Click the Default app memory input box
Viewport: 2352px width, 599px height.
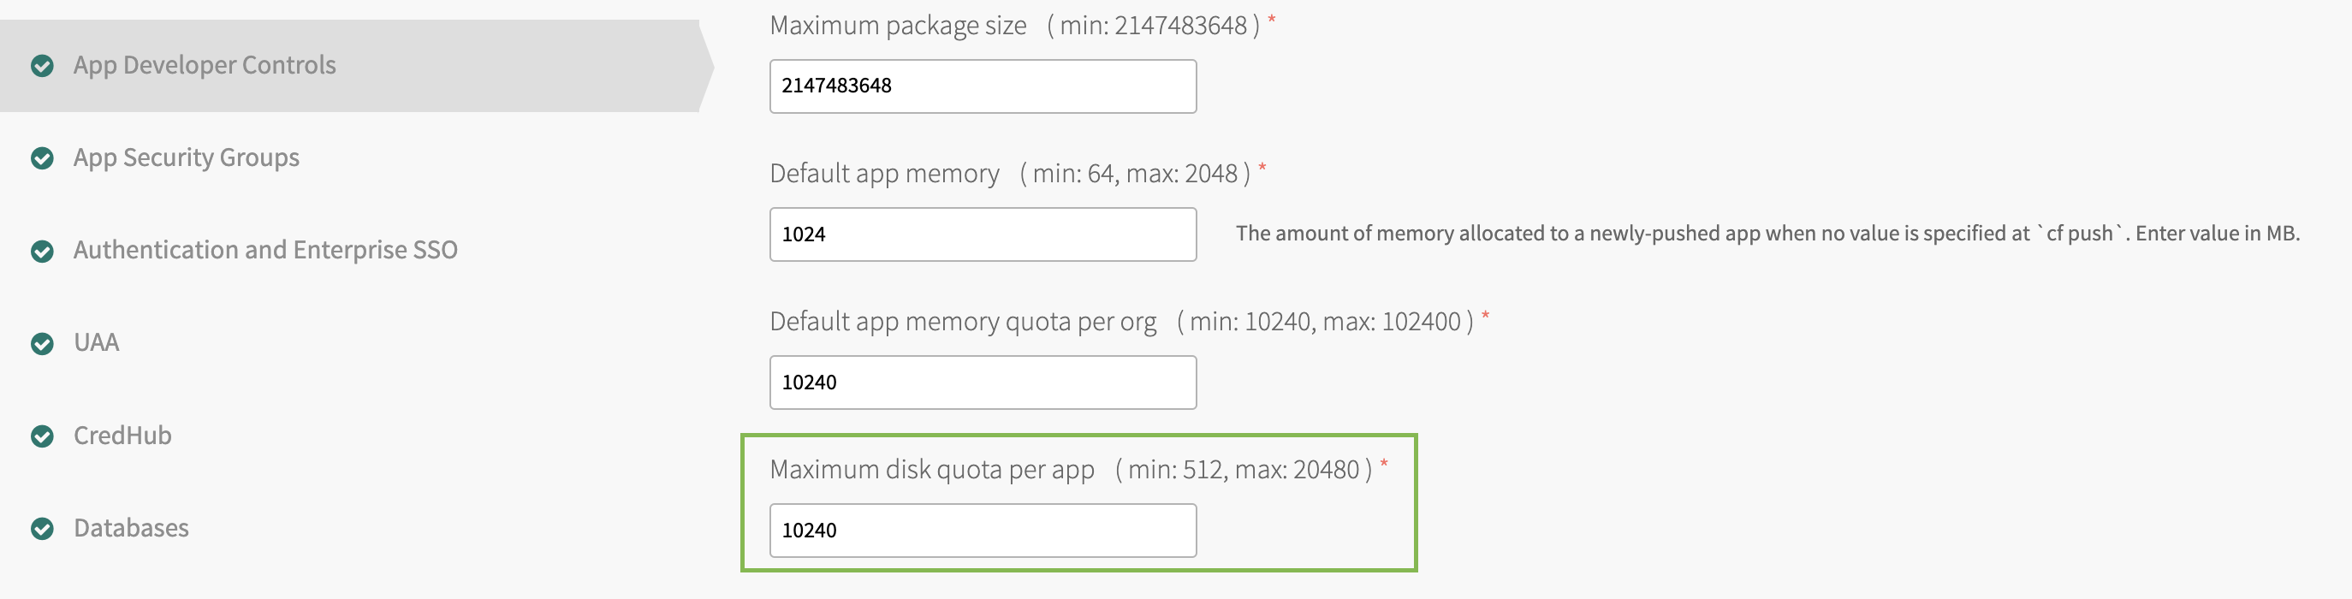[x=983, y=234]
